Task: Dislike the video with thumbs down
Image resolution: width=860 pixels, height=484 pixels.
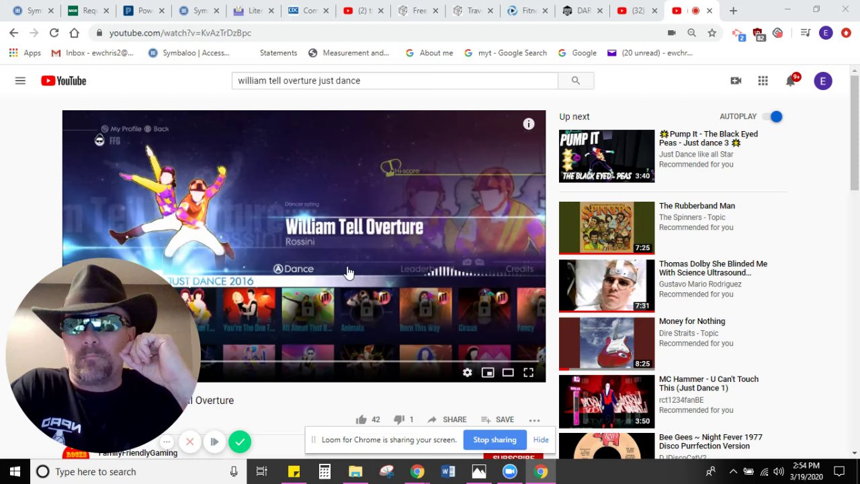Action: point(398,419)
